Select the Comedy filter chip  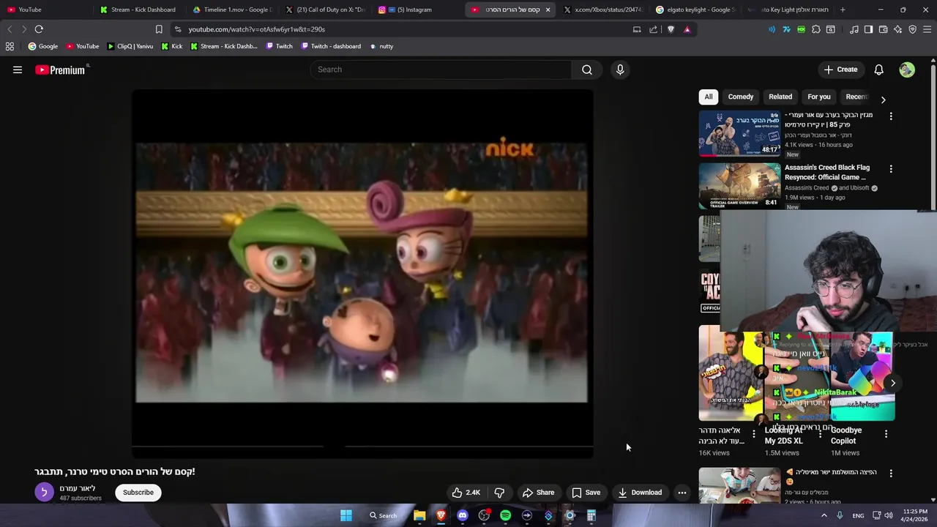(741, 97)
